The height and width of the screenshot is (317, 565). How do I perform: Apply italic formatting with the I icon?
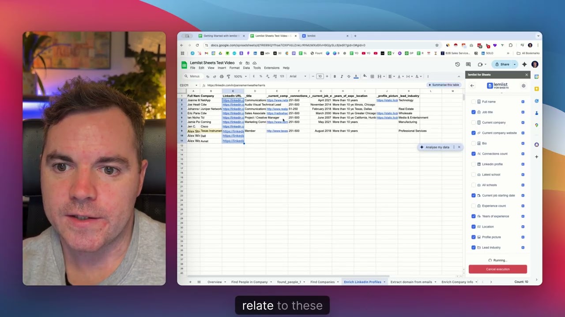pyautogui.click(x=342, y=76)
